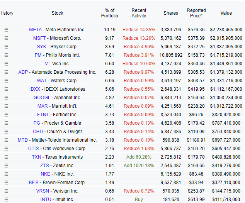Select 'Reduce 8.72%' activity for VRSN
Image resolution: width=245 pixels, height=203 pixels.
point(139,191)
